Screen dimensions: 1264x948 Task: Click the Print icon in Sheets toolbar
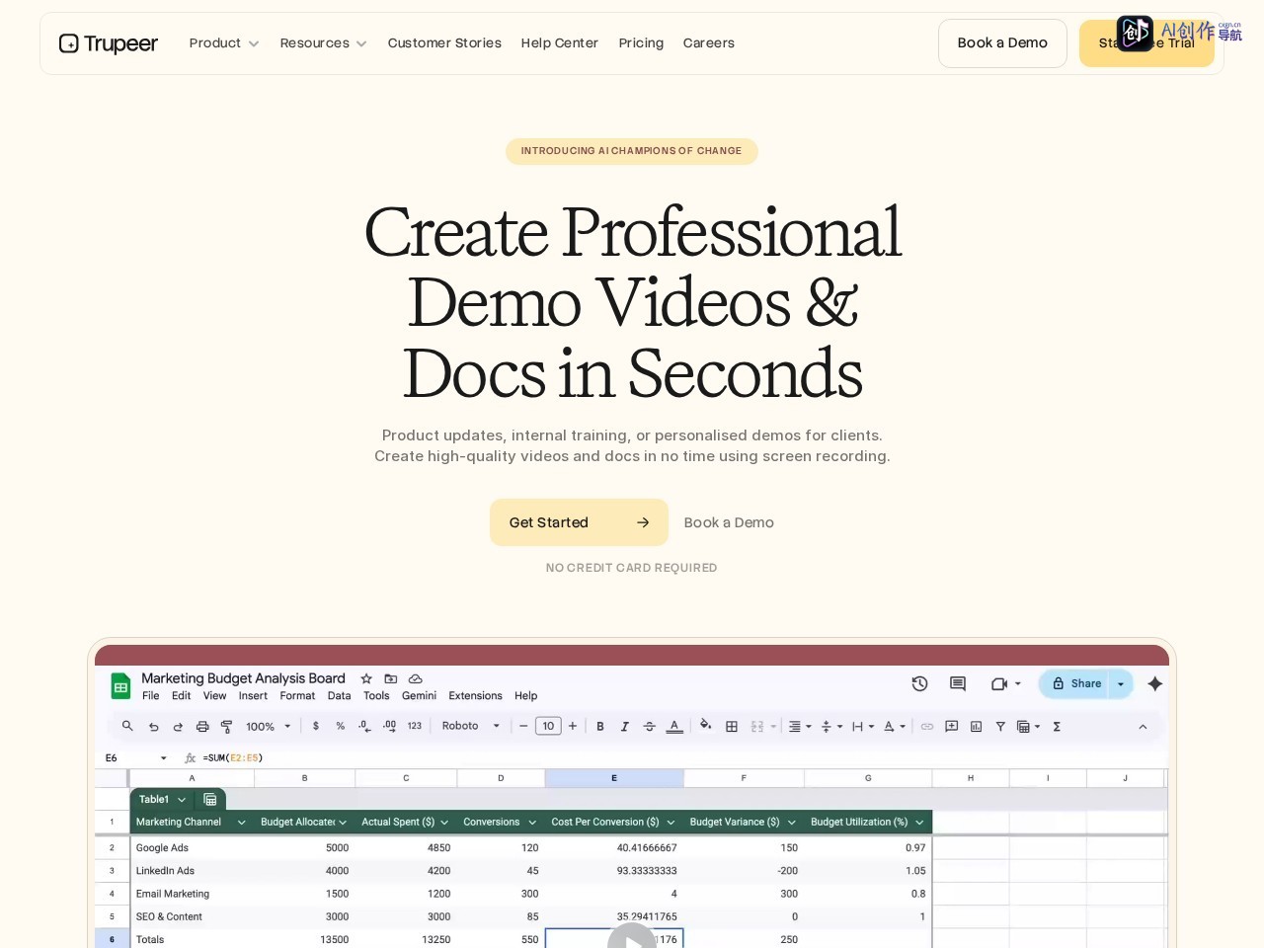[x=202, y=727]
